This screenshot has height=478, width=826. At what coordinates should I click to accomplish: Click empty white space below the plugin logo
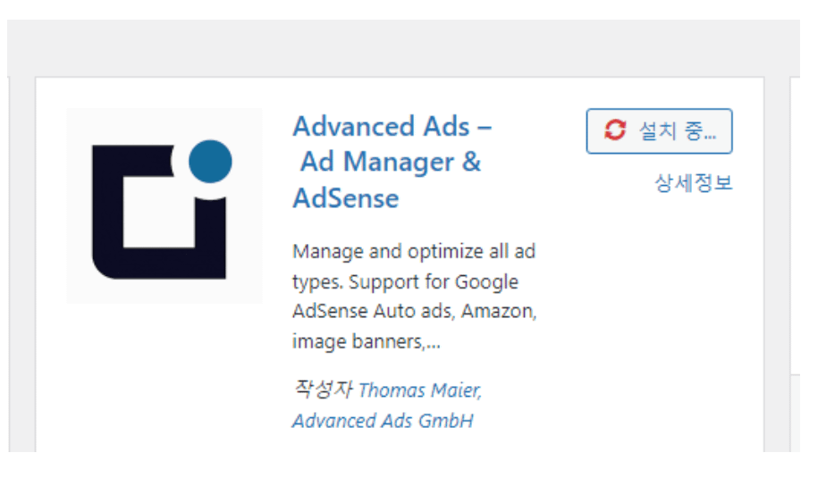pos(164,375)
